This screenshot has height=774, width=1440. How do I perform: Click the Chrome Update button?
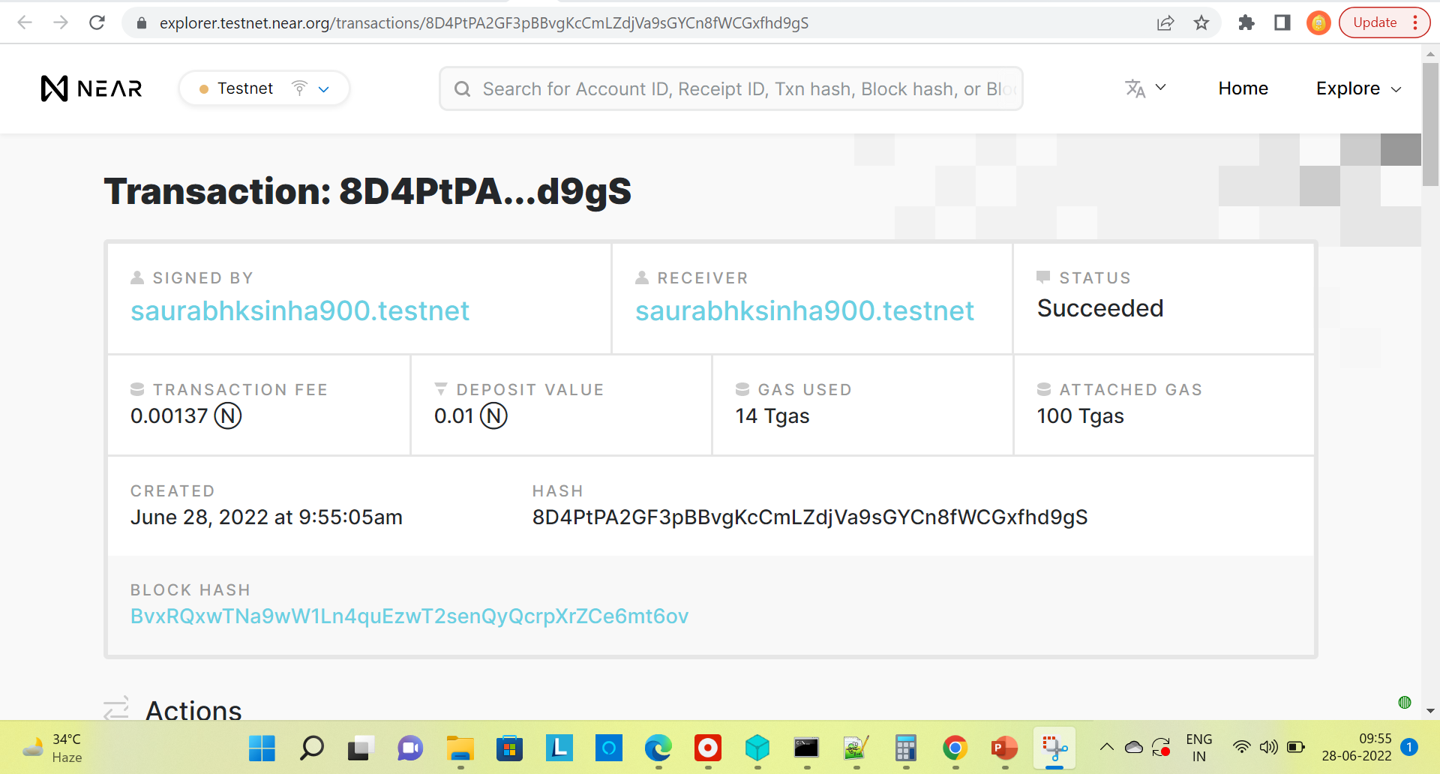click(x=1384, y=22)
